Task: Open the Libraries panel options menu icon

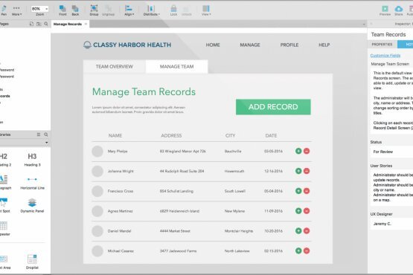Action: [39, 135]
